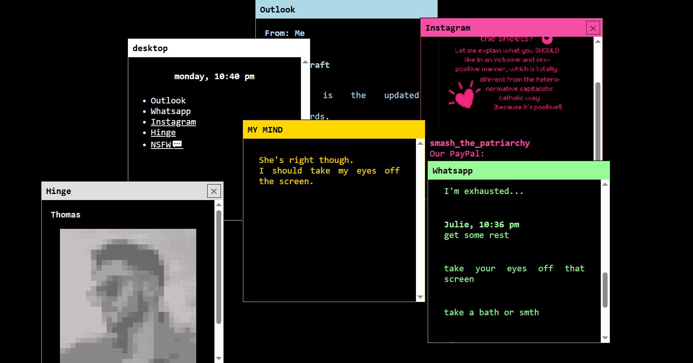
Task: Click the Whatsapp window scrollbar thumb
Action: [605, 290]
